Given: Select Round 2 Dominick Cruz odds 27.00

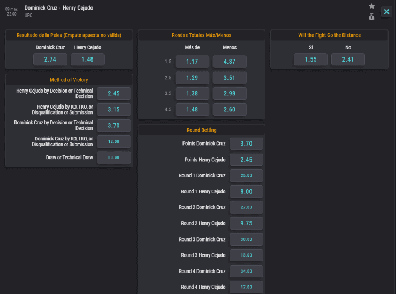Looking at the screenshot, I should (x=246, y=207).
